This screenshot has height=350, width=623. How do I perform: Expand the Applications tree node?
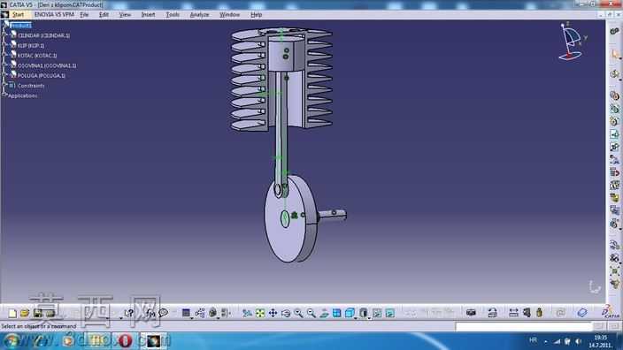[4, 95]
